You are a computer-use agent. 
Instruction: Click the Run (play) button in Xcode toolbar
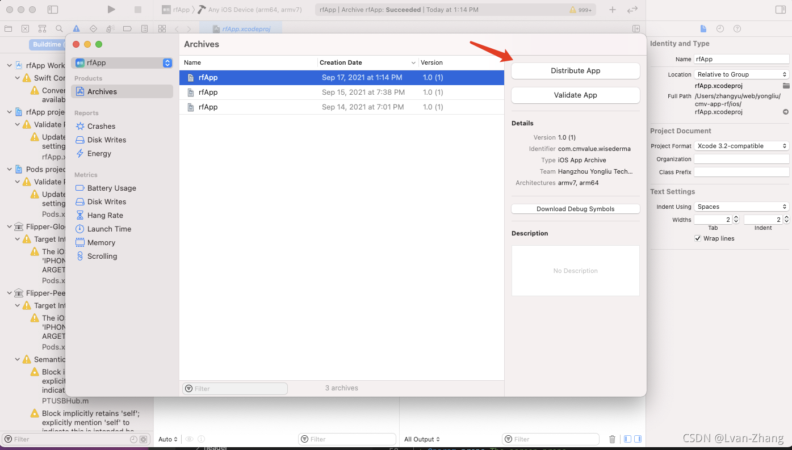(x=111, y=10)
